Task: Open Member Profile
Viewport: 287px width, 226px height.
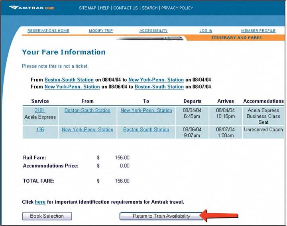Action: pos(258,31)
